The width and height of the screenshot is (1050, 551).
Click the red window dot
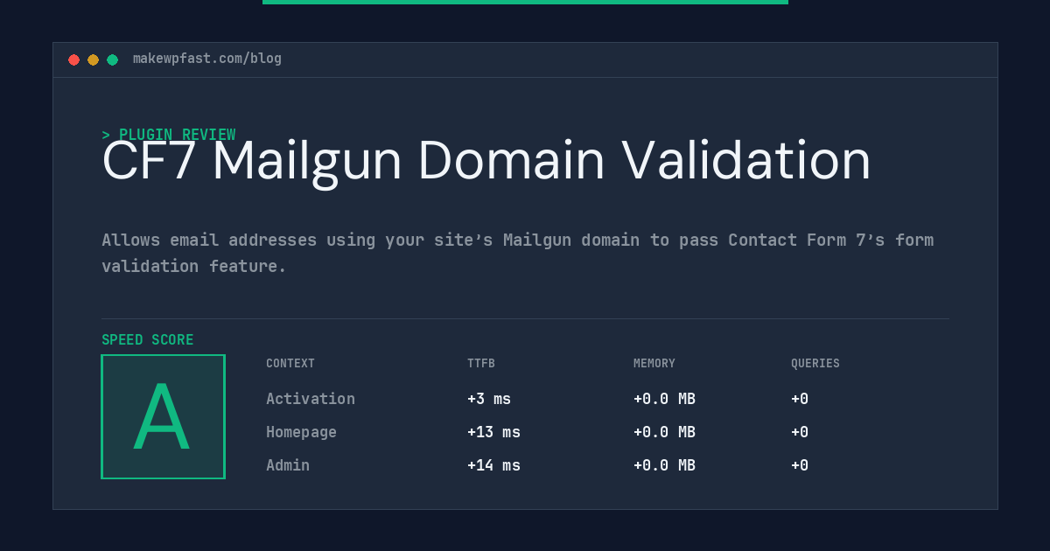point(73,59)
